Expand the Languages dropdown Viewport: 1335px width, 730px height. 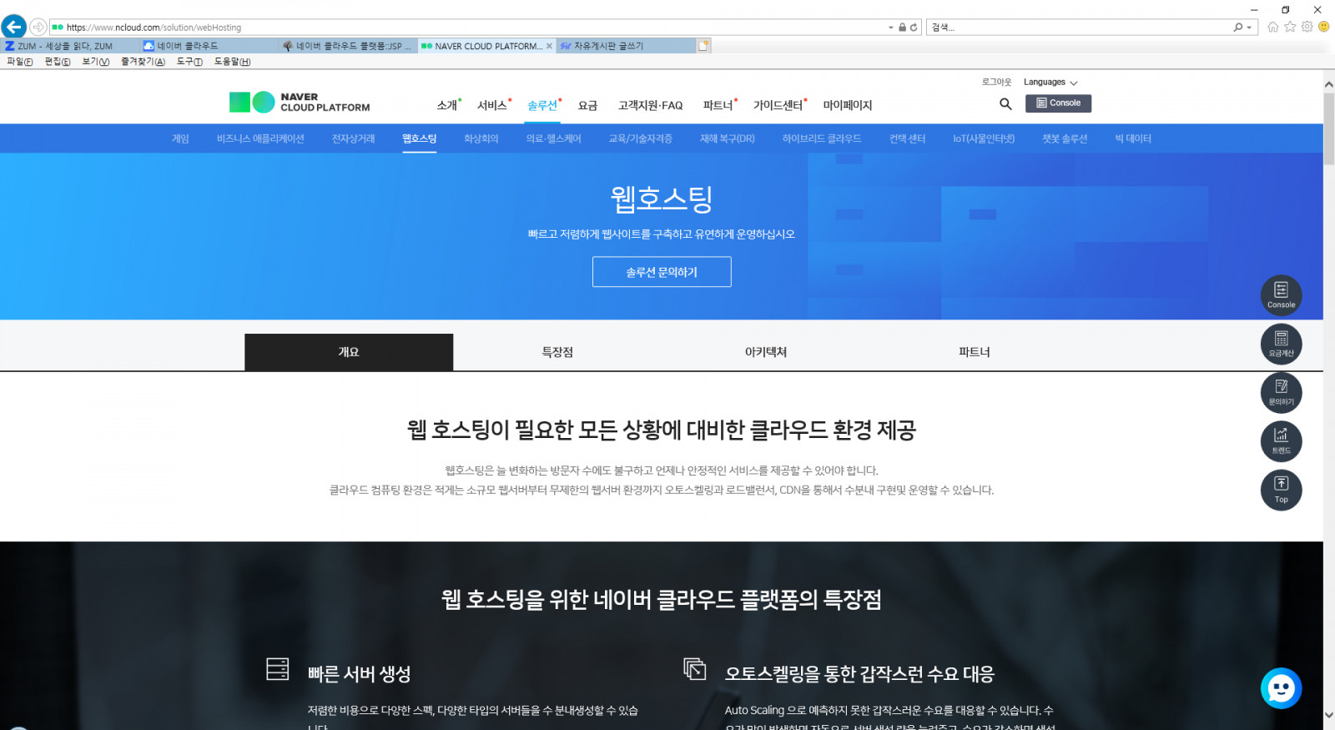(1050, 83)
